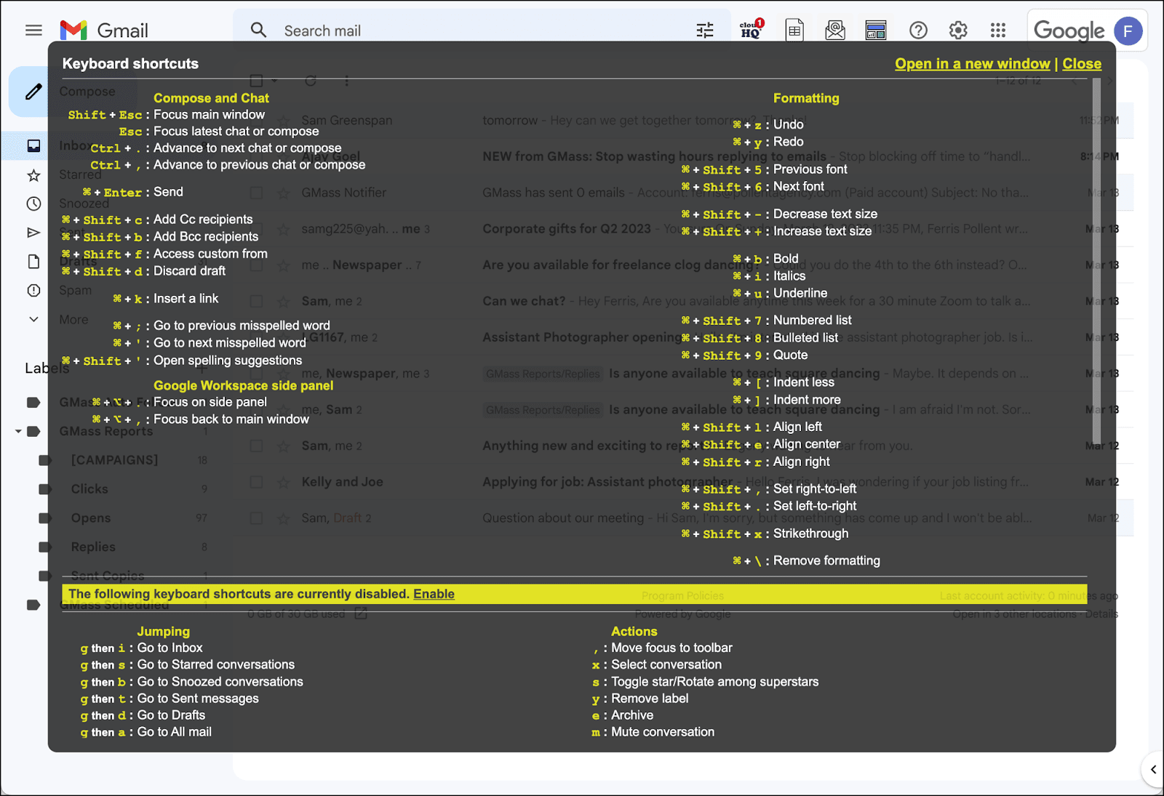Image resolution: width=1164 pixels, height=796 pixels.
Task: Click the 'Keyboard shortcuts' title text
Action: click(x=130, y=64)
